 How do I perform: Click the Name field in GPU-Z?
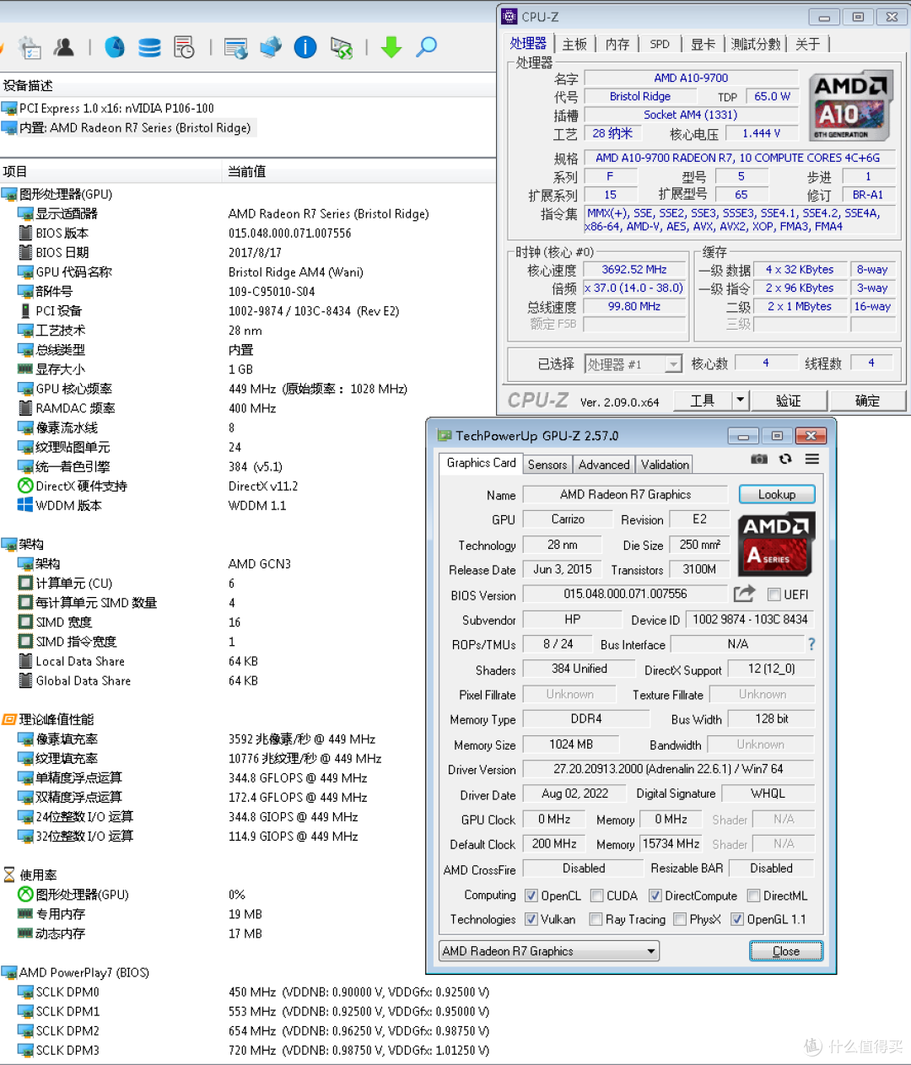click(x=625, y=494)
